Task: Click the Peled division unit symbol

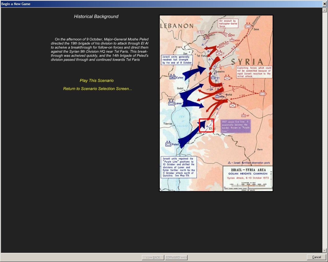Action: 168,144
